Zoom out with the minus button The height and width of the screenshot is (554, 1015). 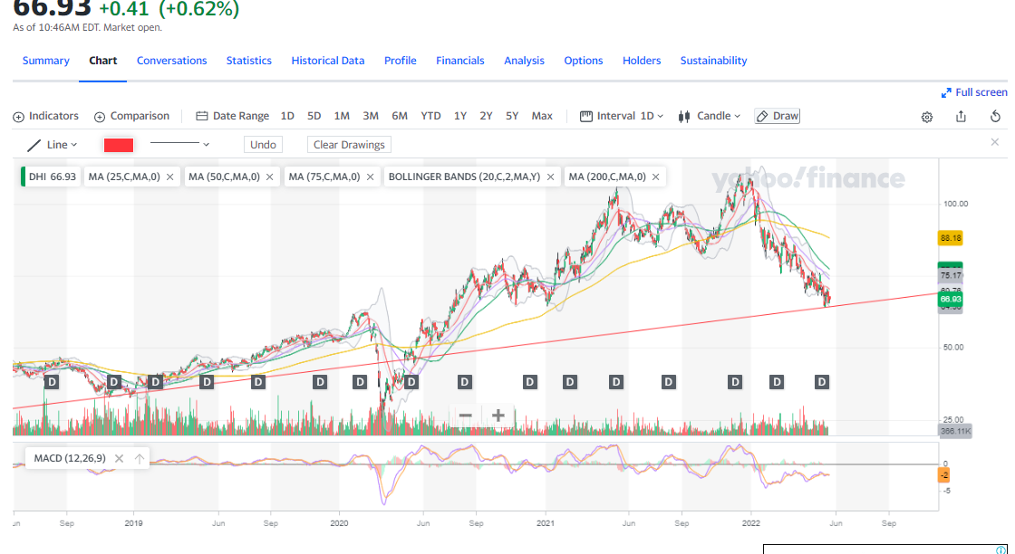coord(466,415)
